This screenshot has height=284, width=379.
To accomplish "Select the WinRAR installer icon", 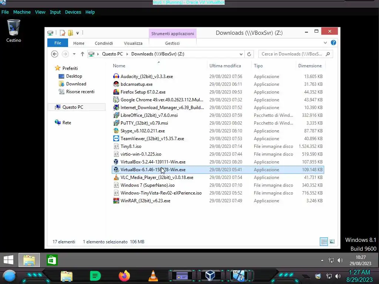I will [x=116, y=200].
